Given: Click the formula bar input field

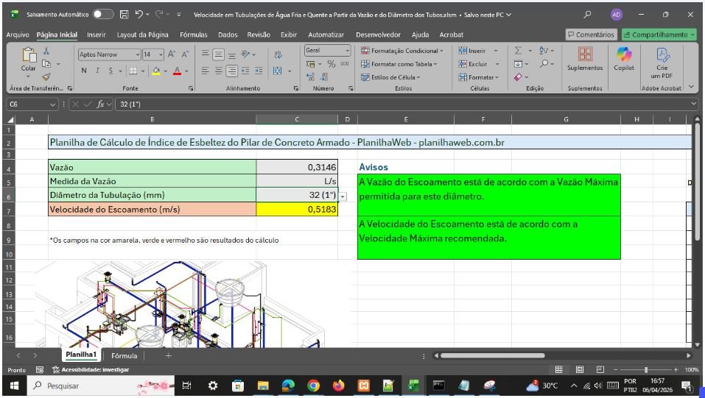Looking at the screenshot, I should point(368,104).
